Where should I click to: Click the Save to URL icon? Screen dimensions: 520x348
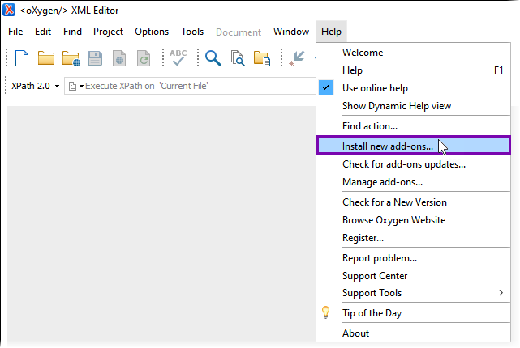coord(119,58)
